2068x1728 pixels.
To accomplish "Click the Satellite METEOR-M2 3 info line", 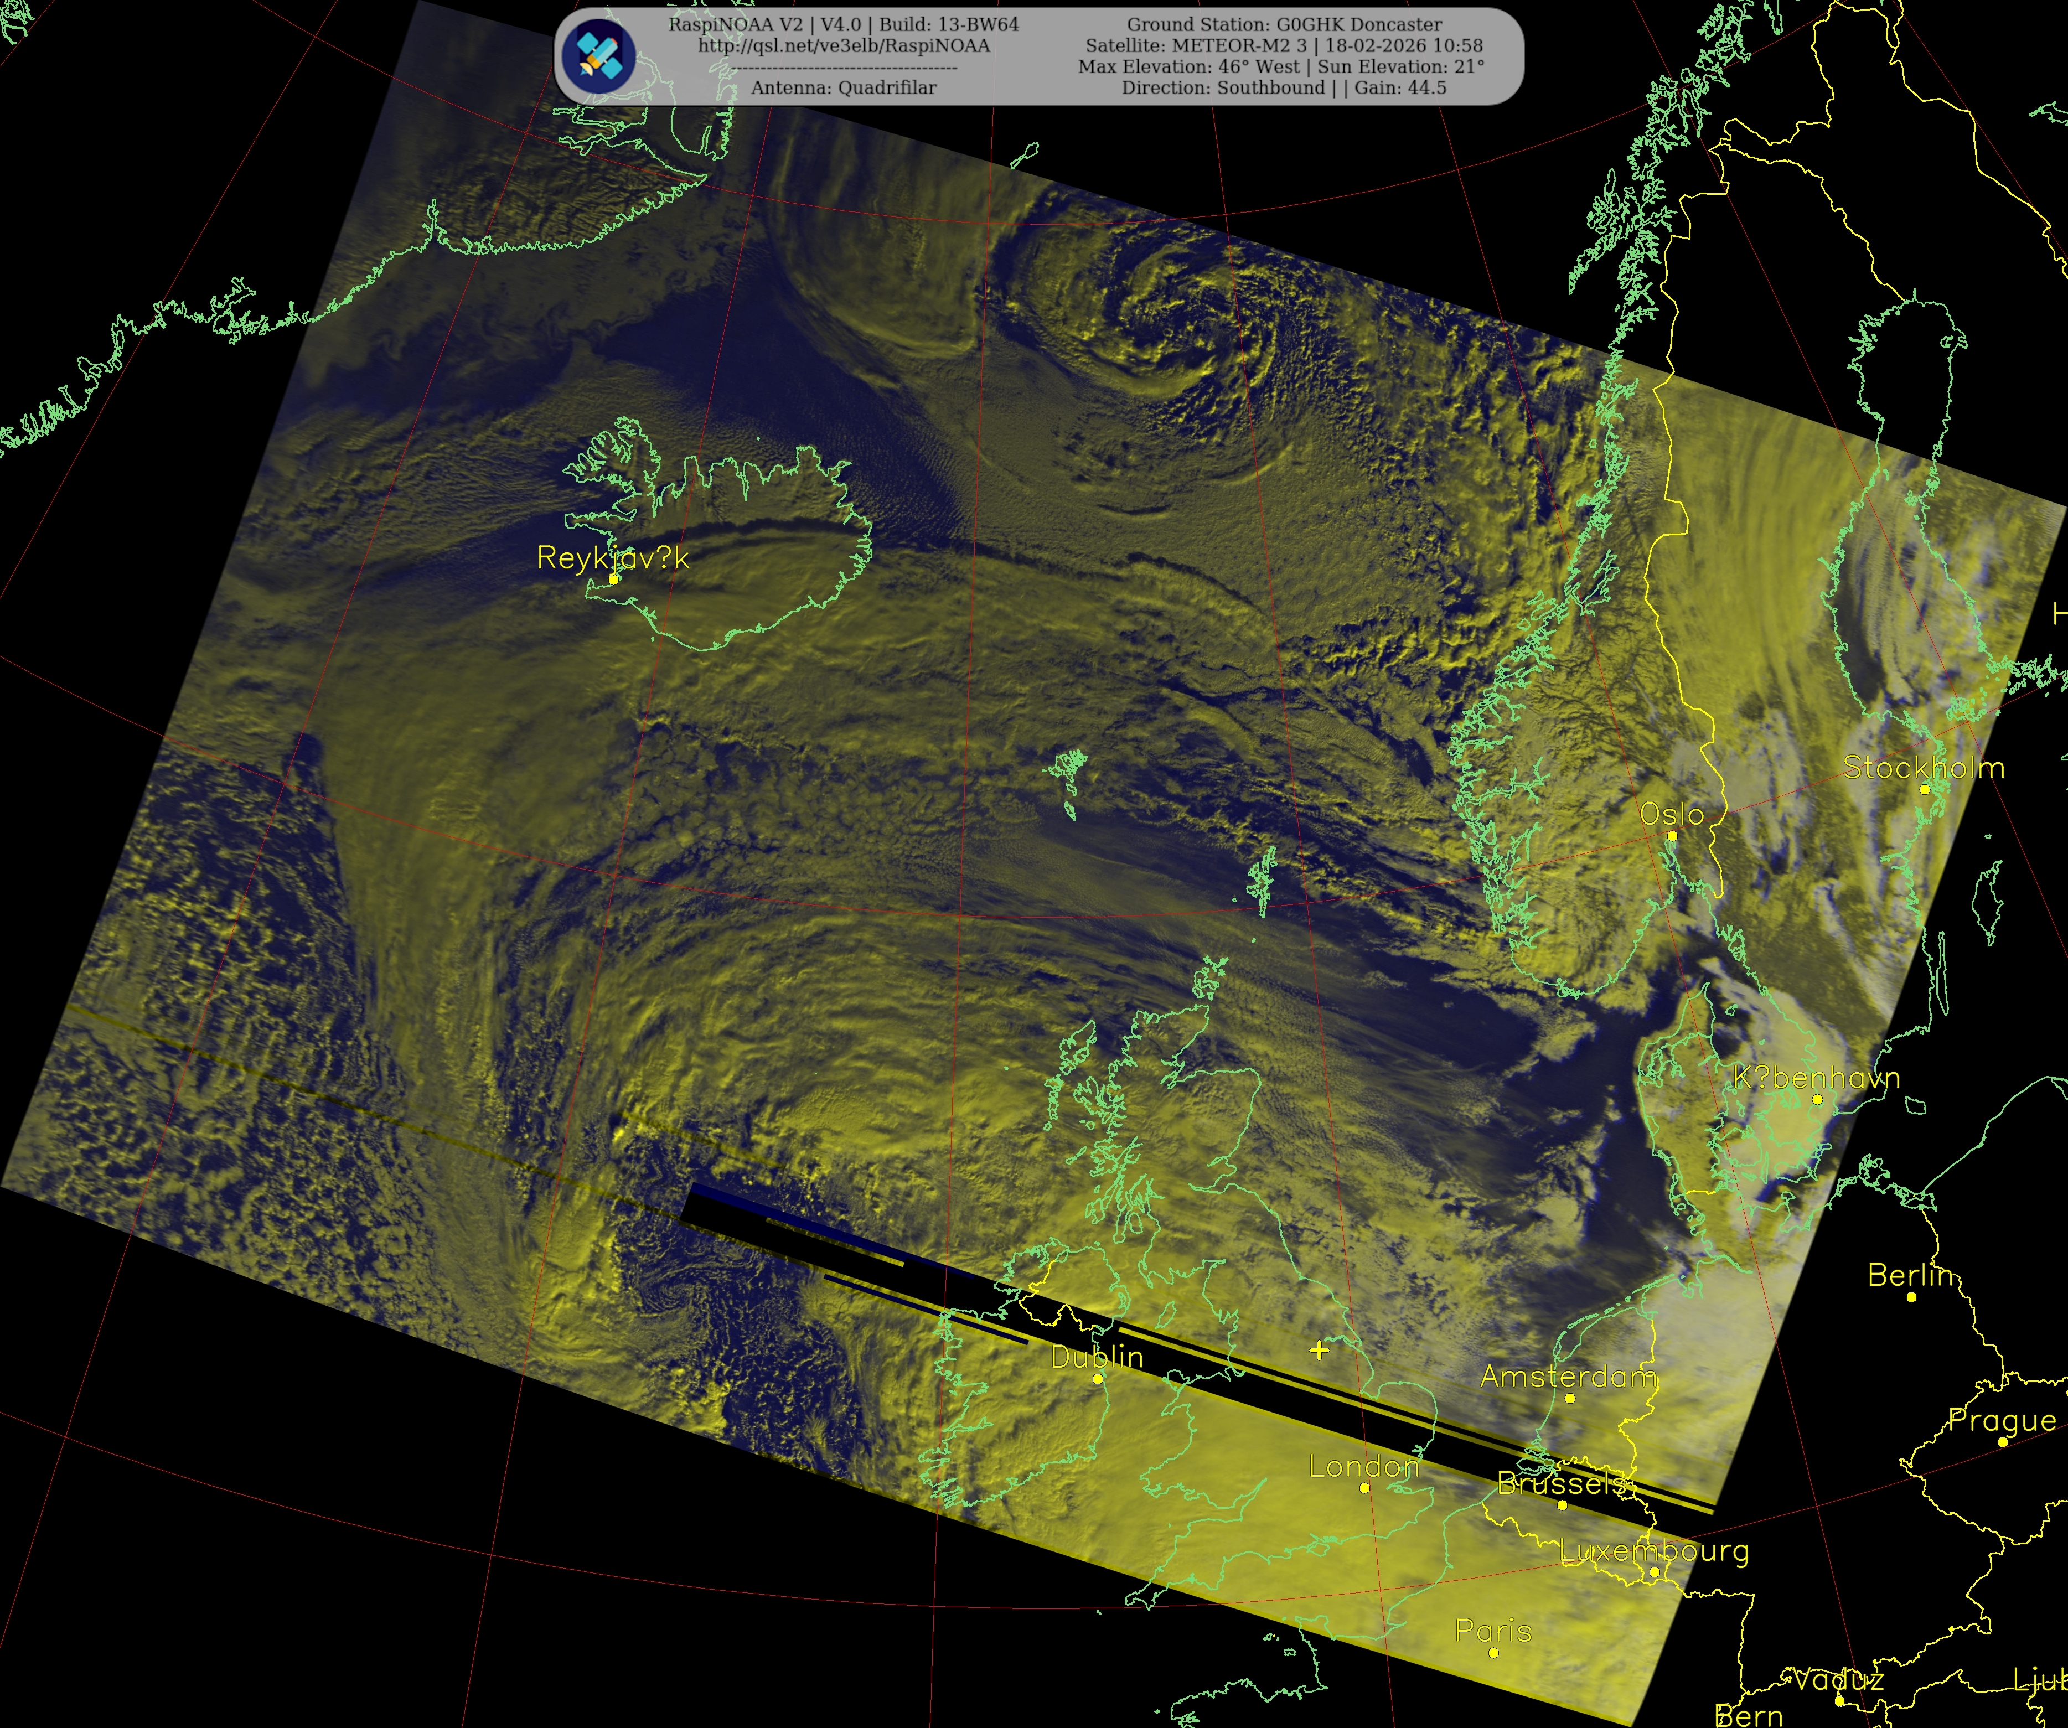I will 1284,45.
